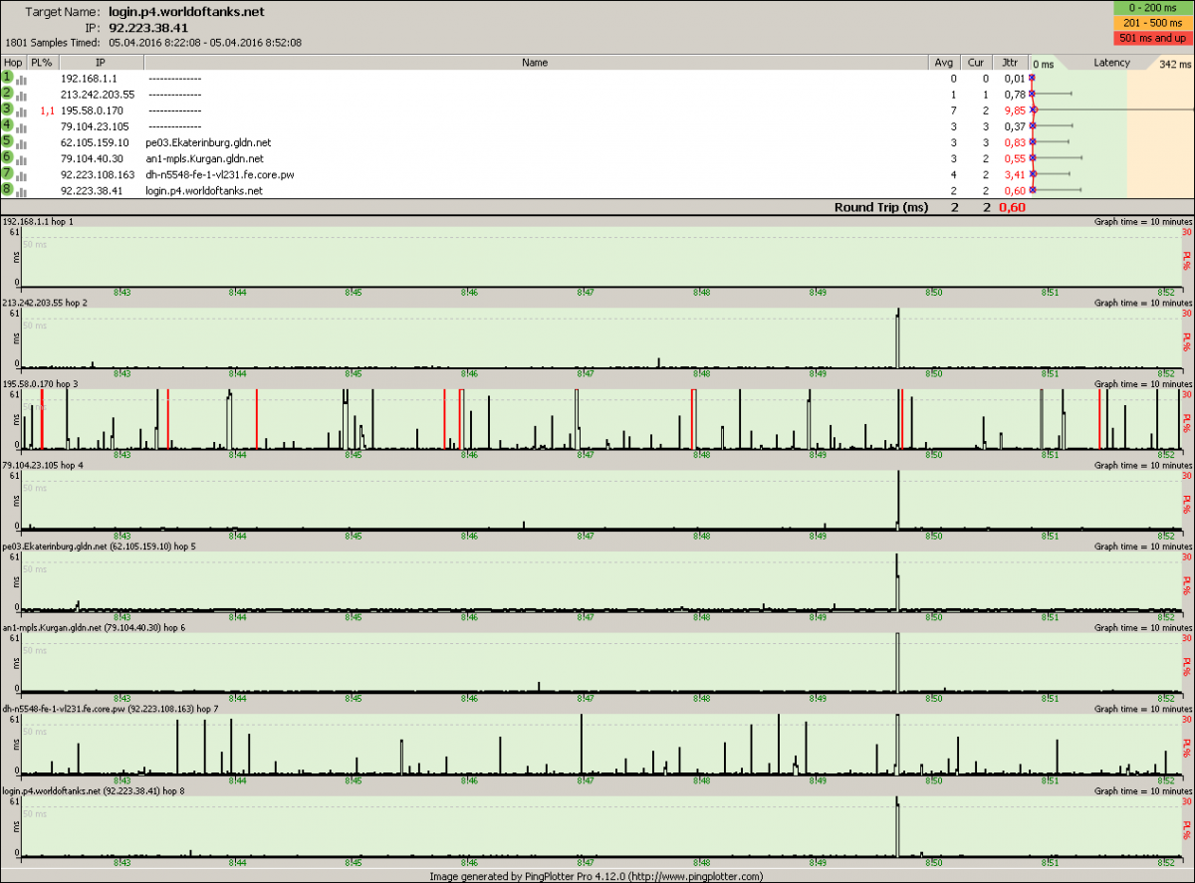This screenshot has width=1195, height=883.
Task: Select the Jttr column header
Action: click(1011, 63)
